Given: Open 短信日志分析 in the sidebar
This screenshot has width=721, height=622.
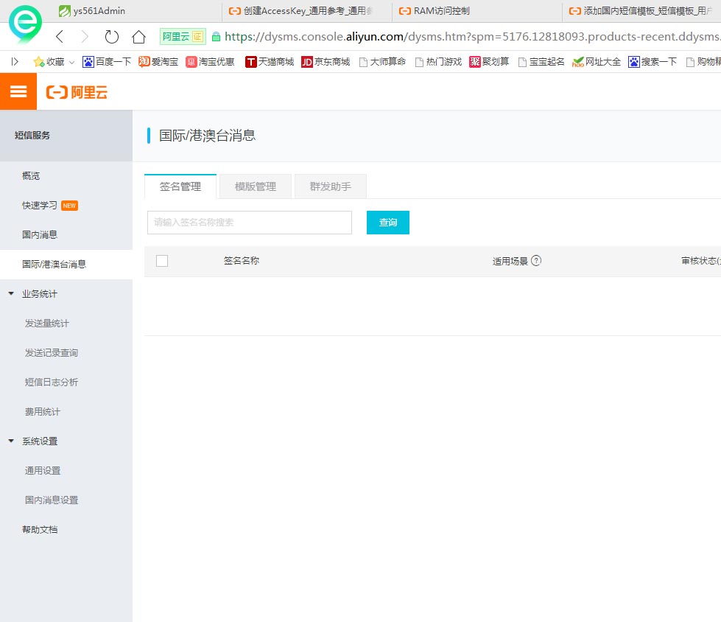Looking at the screenshot, I should pos(66,382).
